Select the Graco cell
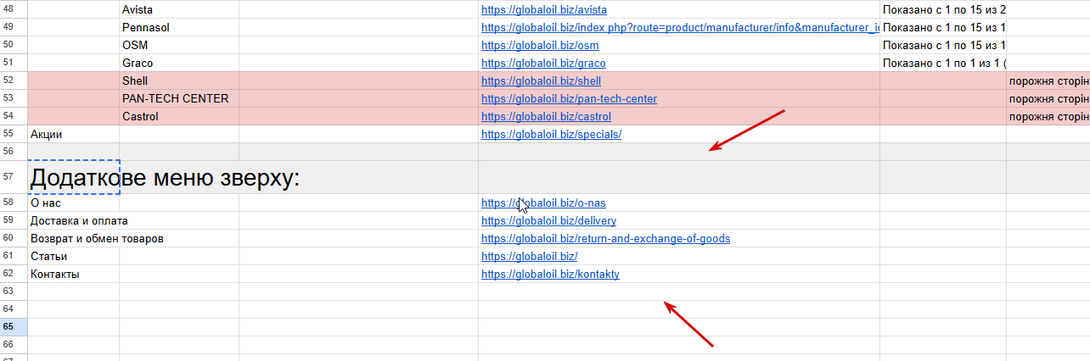Image resolution: width=1090 pixels, height=361 pixels. pyautogui.click(x=179, y=63)
